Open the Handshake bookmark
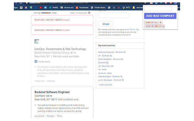This screenshot has height=121, width=194. click(x=82, y=8)
